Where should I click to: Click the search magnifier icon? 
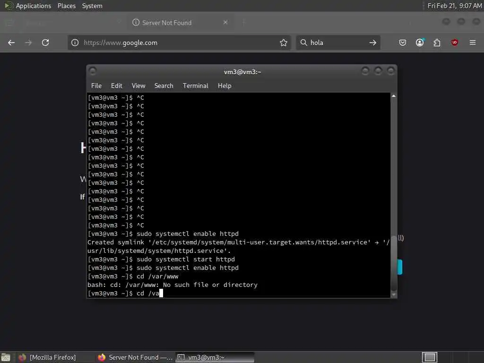[x=304, y=43]
